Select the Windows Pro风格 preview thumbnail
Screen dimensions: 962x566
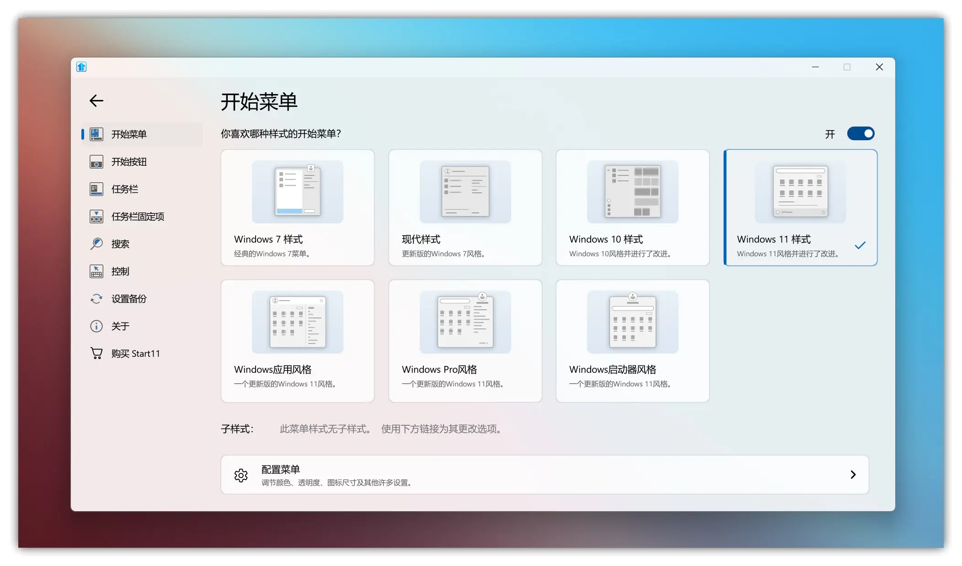[x=465, y=322]
